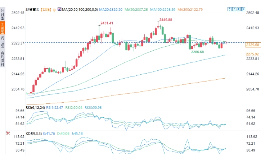This screenshot has width=261, height=154.
Task: Click the second blue chart toolbar icon
Action: point(234,9)
